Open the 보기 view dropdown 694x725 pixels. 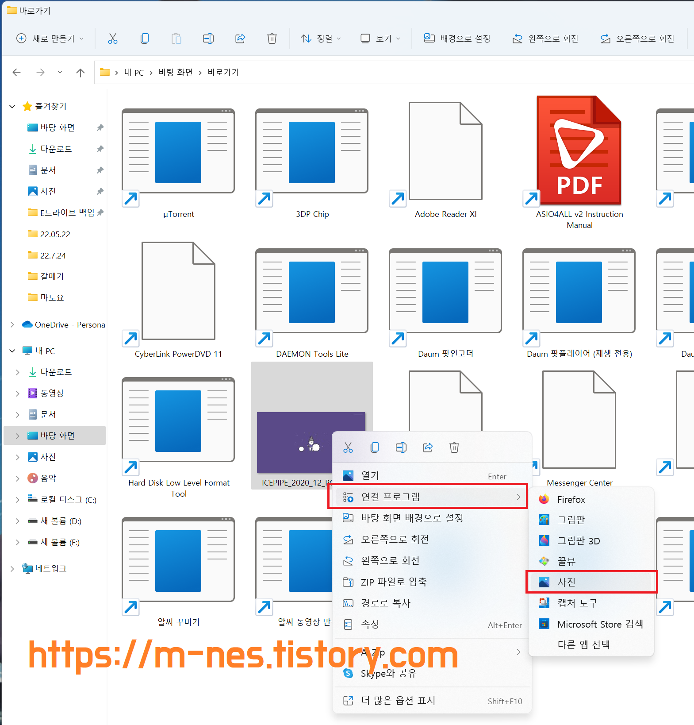pos(380,39)
